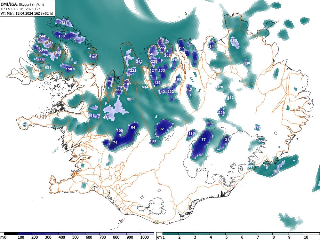
Task: Click the 500 label on the metre scale
Action: 75,237
